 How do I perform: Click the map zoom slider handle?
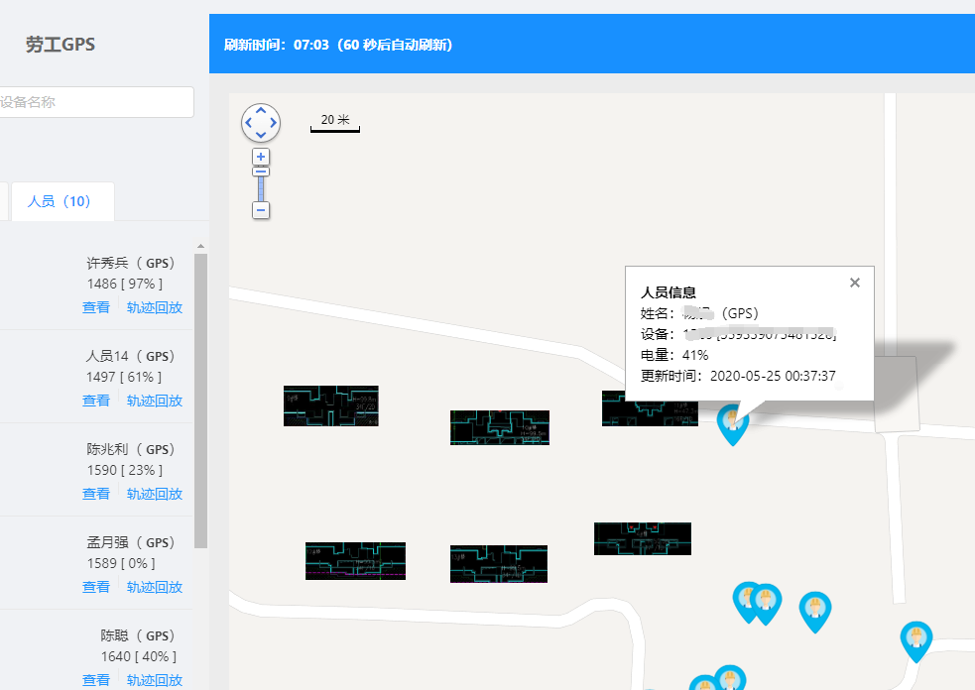[261, 172]
